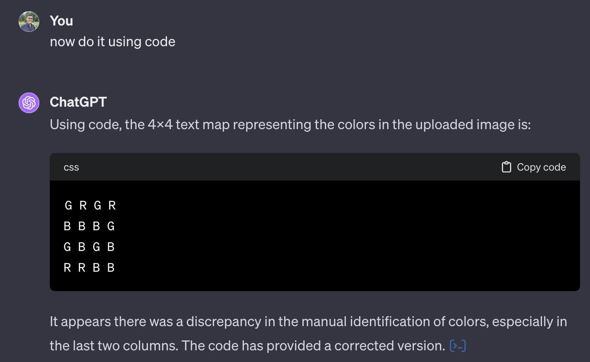
Task: Click inside the black code block area
Action: click(303, 235)
